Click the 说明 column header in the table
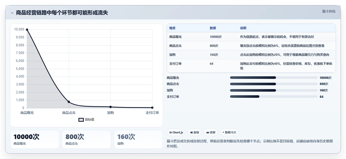 243,28
